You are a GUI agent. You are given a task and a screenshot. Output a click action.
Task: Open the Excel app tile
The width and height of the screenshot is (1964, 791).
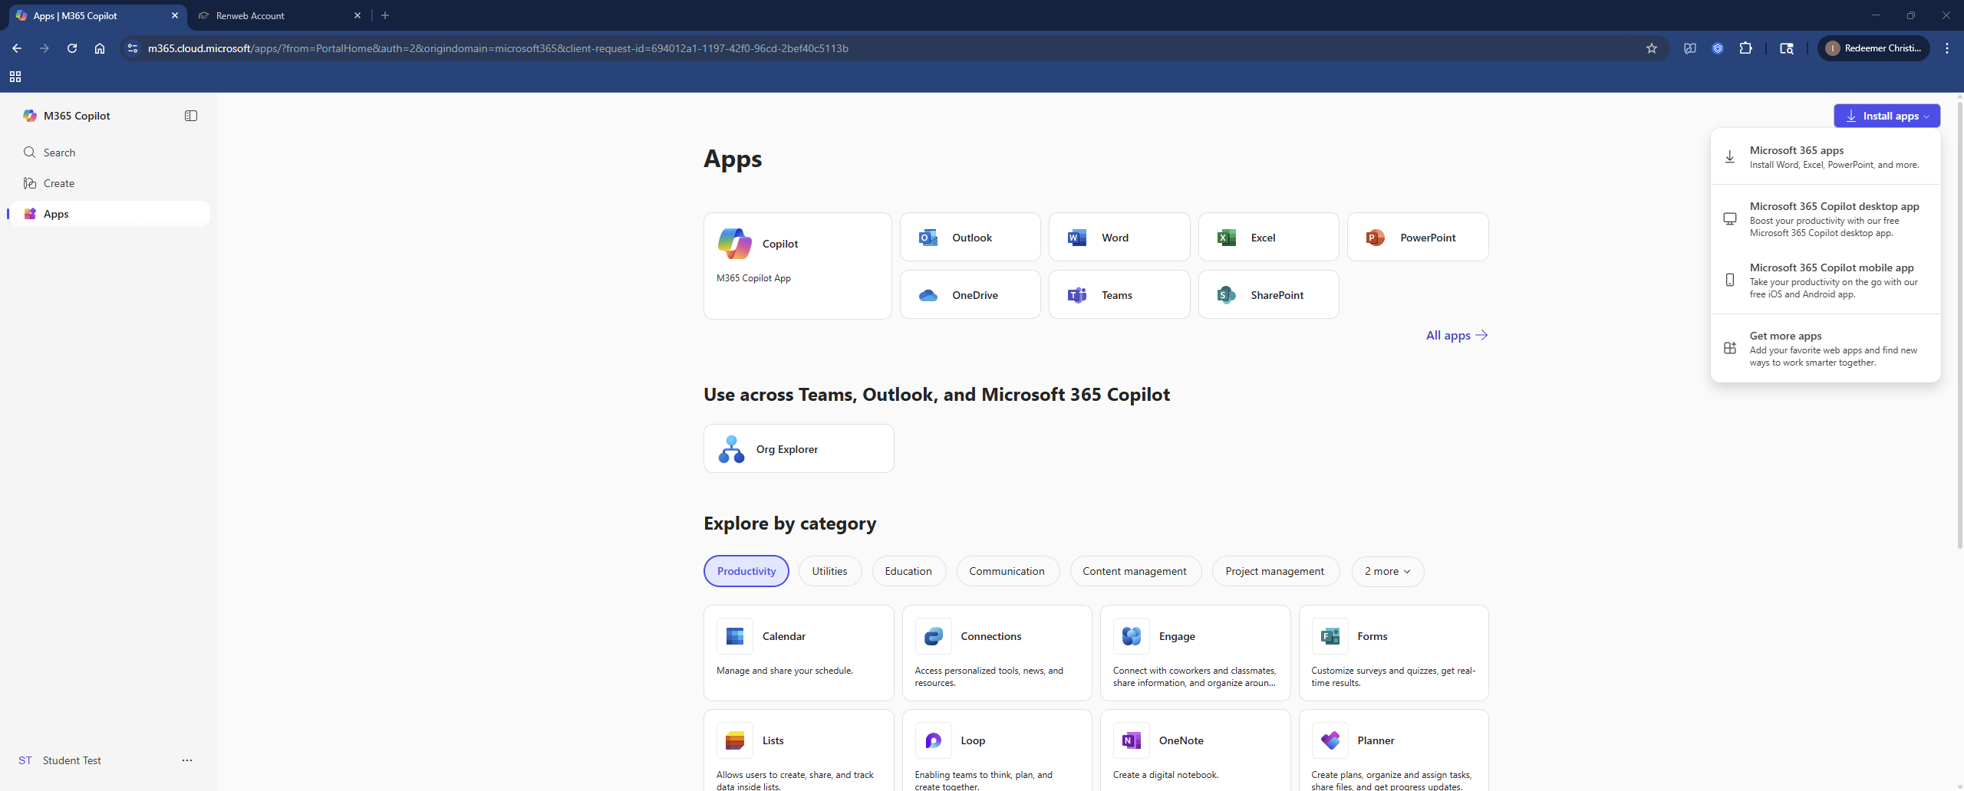point(1268,238)
